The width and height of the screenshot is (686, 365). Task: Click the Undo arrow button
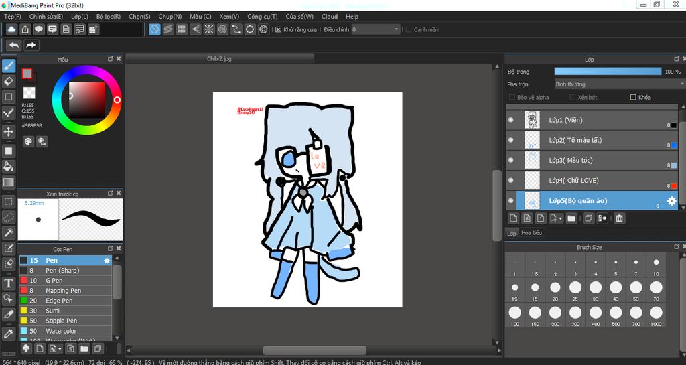[14, 45]
